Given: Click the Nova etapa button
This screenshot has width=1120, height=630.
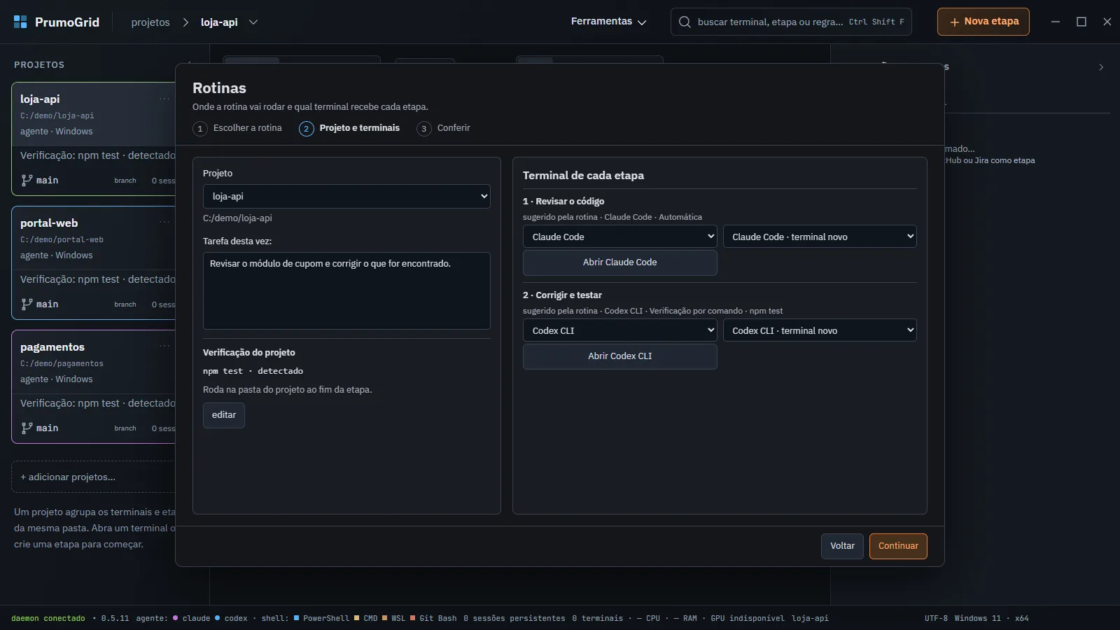Looking at the screenshot, I should [983, 22].
